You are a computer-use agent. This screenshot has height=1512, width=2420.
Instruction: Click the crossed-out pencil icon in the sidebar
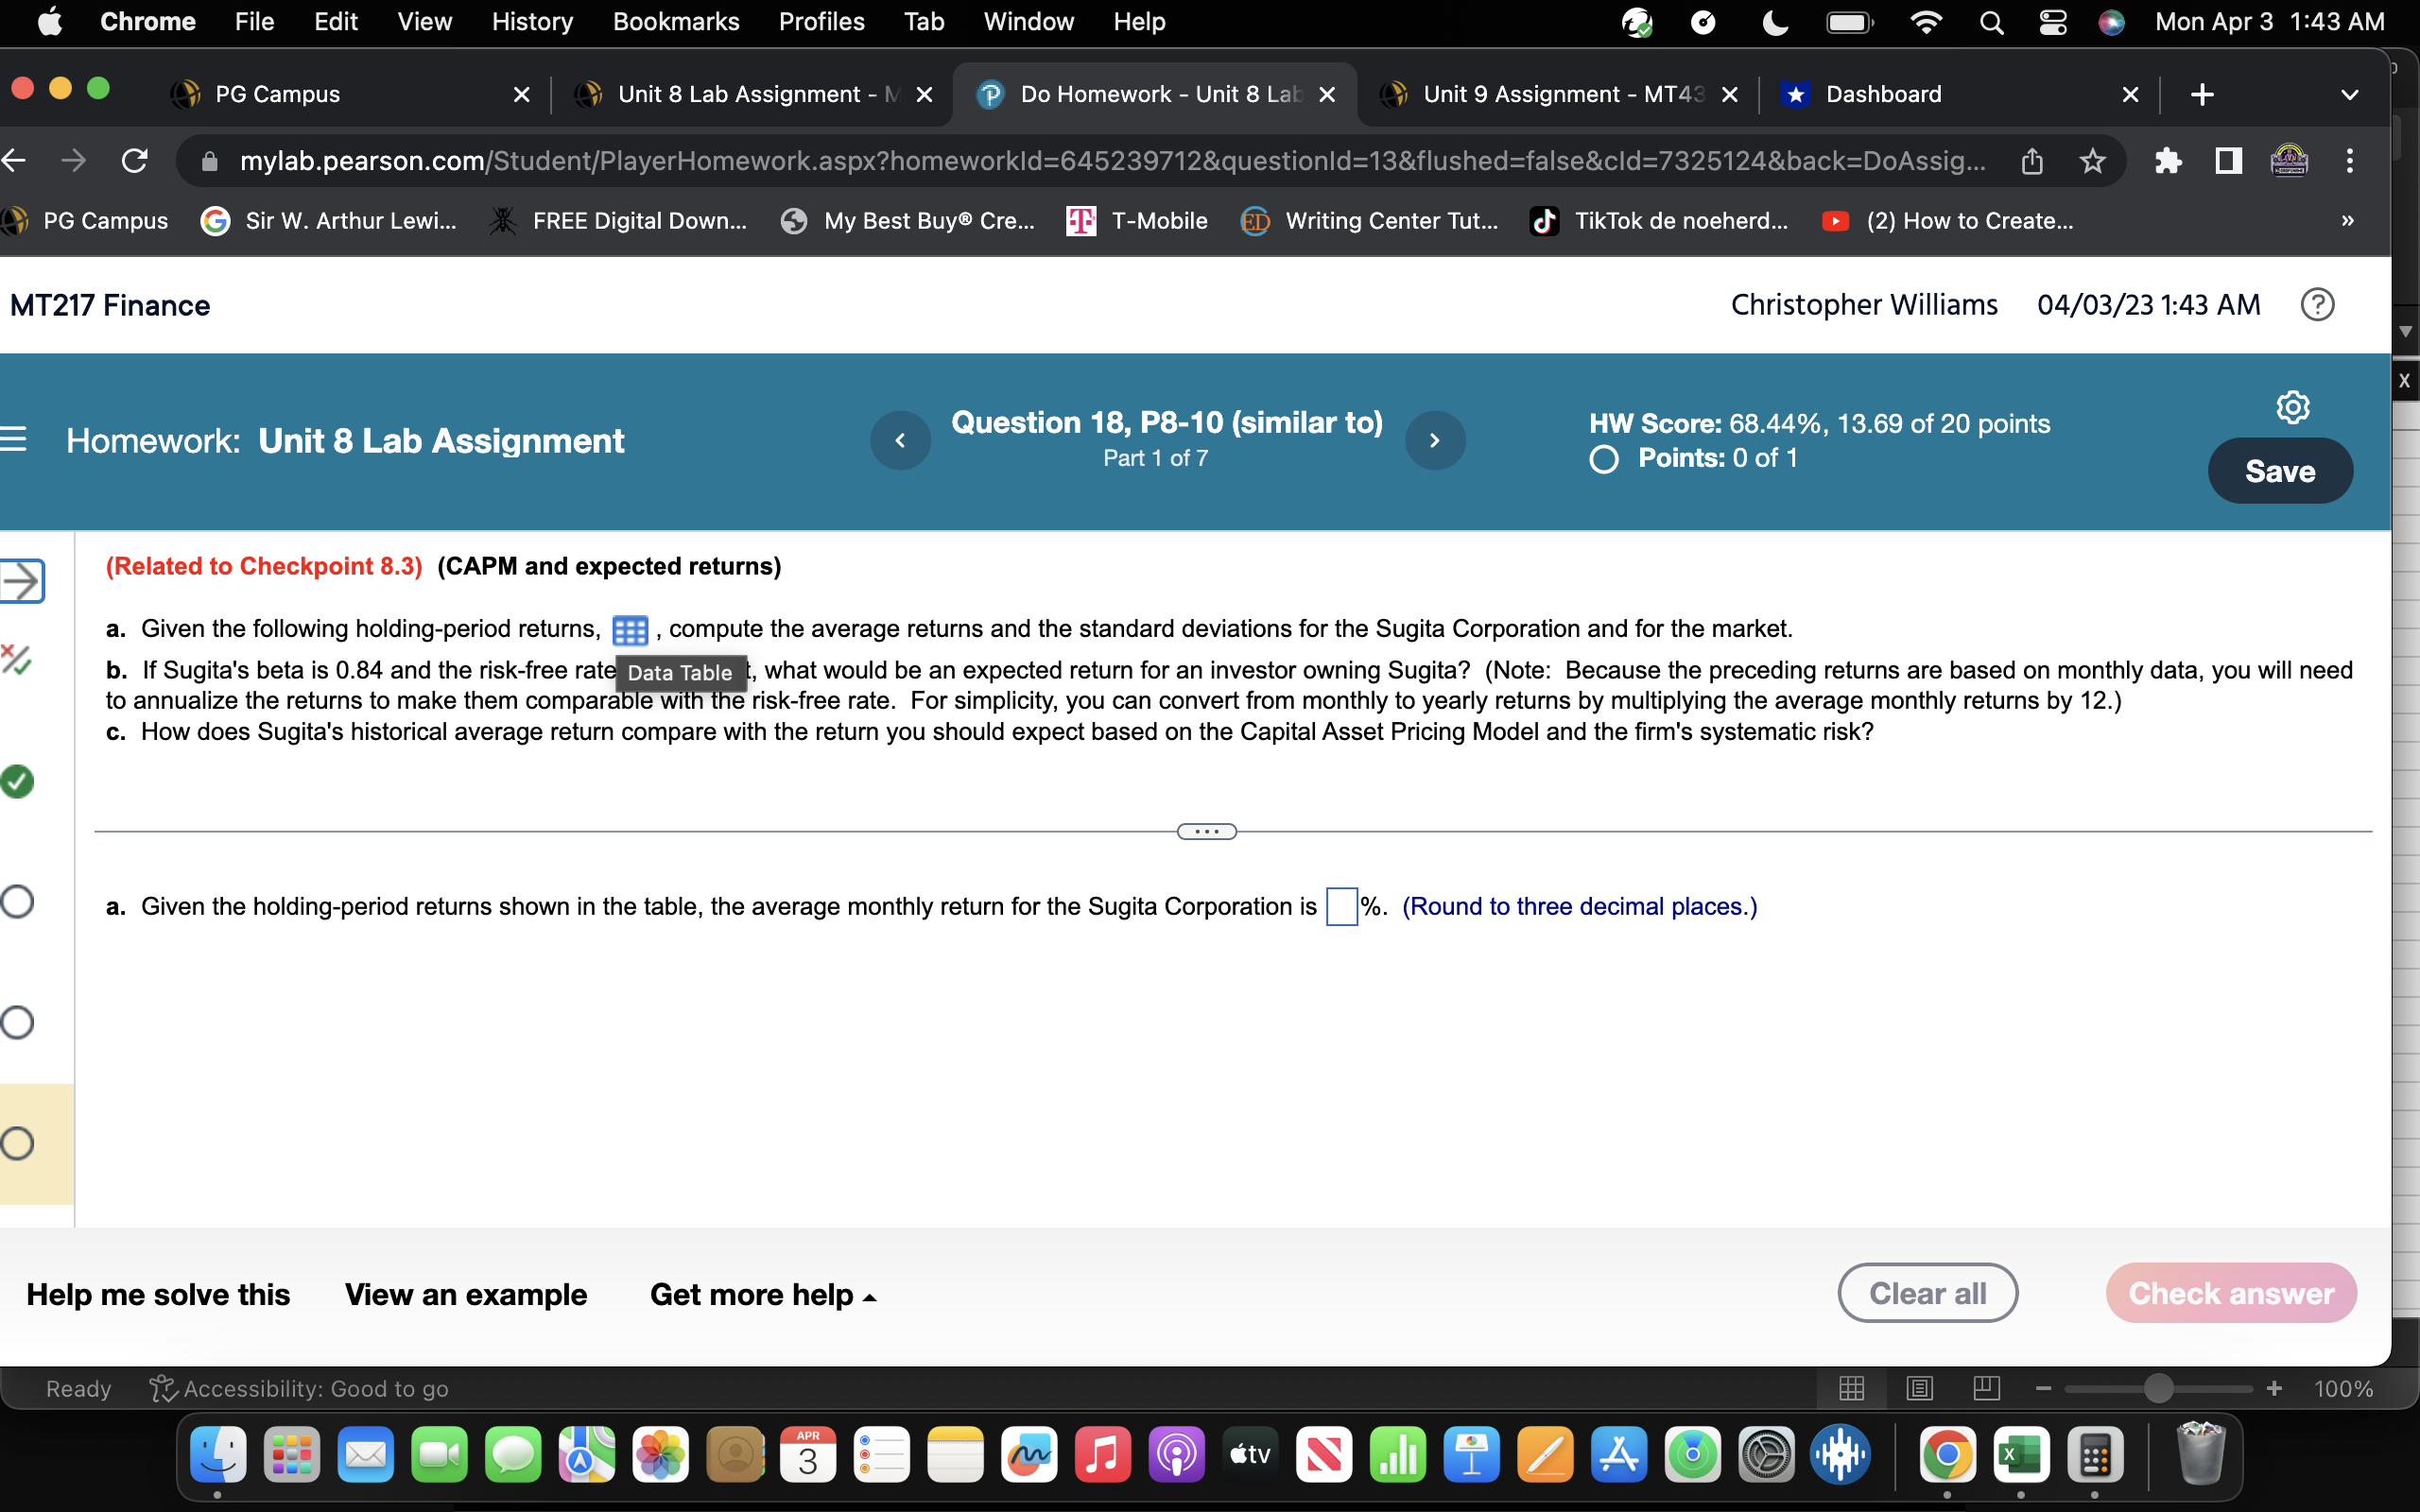pos(16,660)
